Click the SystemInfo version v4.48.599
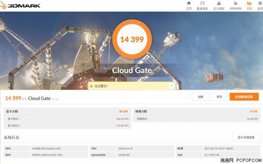The image size is (263, 164). click(x=124, y=155)
